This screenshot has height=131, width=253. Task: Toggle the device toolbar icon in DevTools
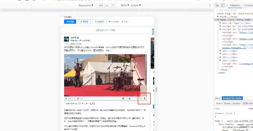coord(223,5)
